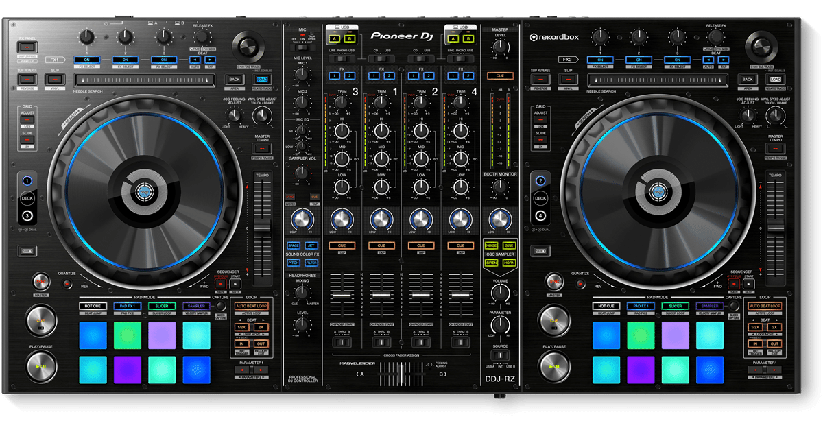Switch right deck to SAMPLER pad mode

coord(710,306)
